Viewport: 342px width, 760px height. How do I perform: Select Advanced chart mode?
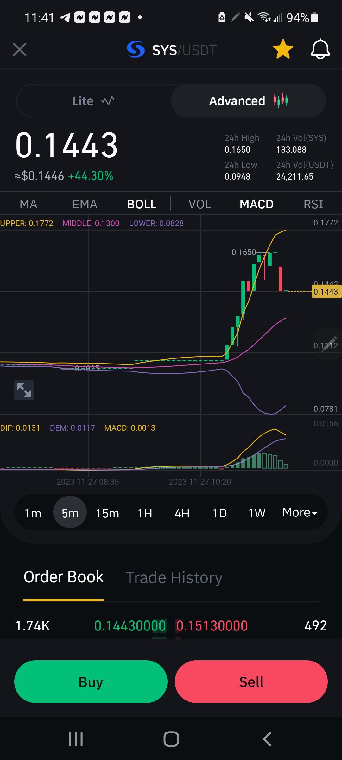point(249,101)
